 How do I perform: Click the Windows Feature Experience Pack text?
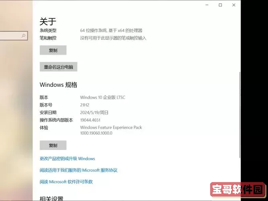111,127
